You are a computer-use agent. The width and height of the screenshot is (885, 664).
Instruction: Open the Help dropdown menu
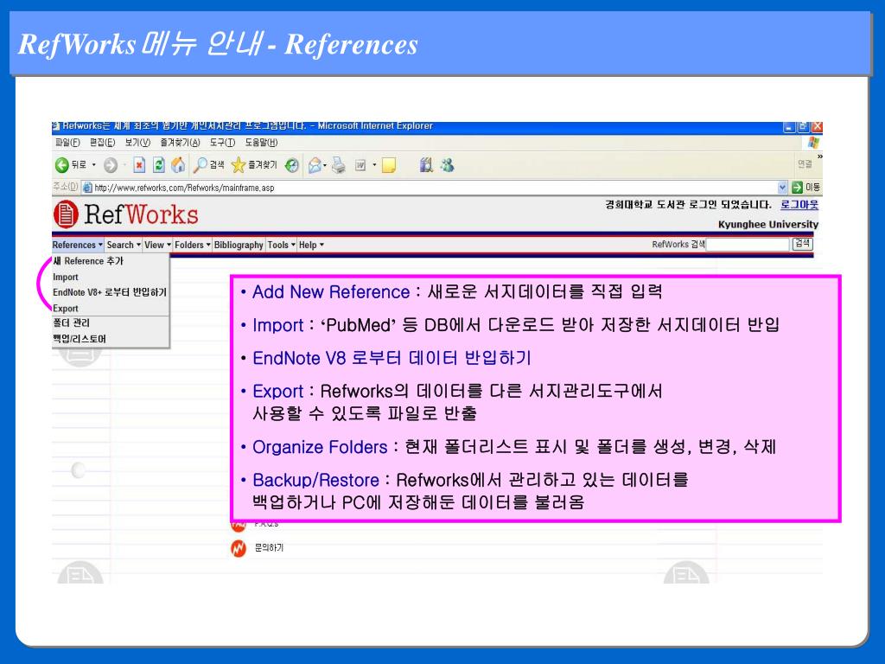pos(311,245)
